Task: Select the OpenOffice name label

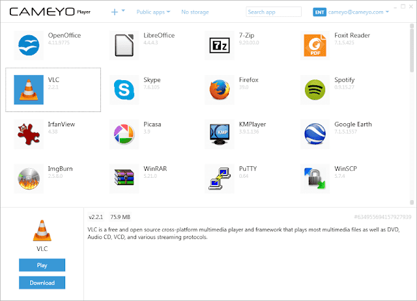Action: point(65,35)
